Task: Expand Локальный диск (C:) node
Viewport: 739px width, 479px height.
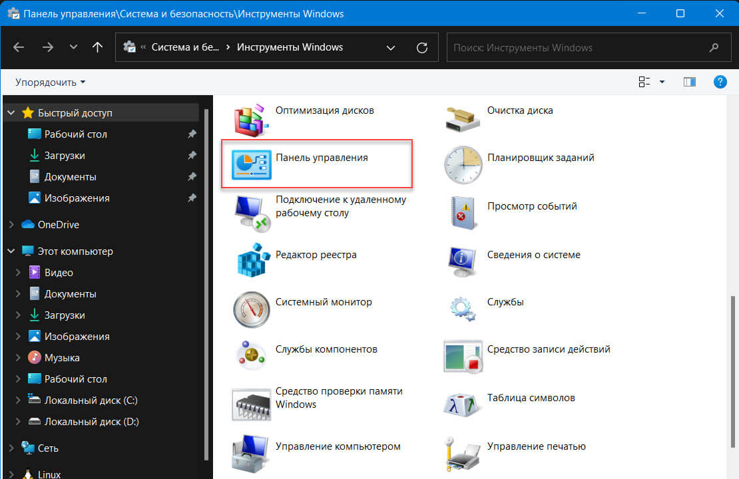Action: pyautogui.click(x=18, y=400)
